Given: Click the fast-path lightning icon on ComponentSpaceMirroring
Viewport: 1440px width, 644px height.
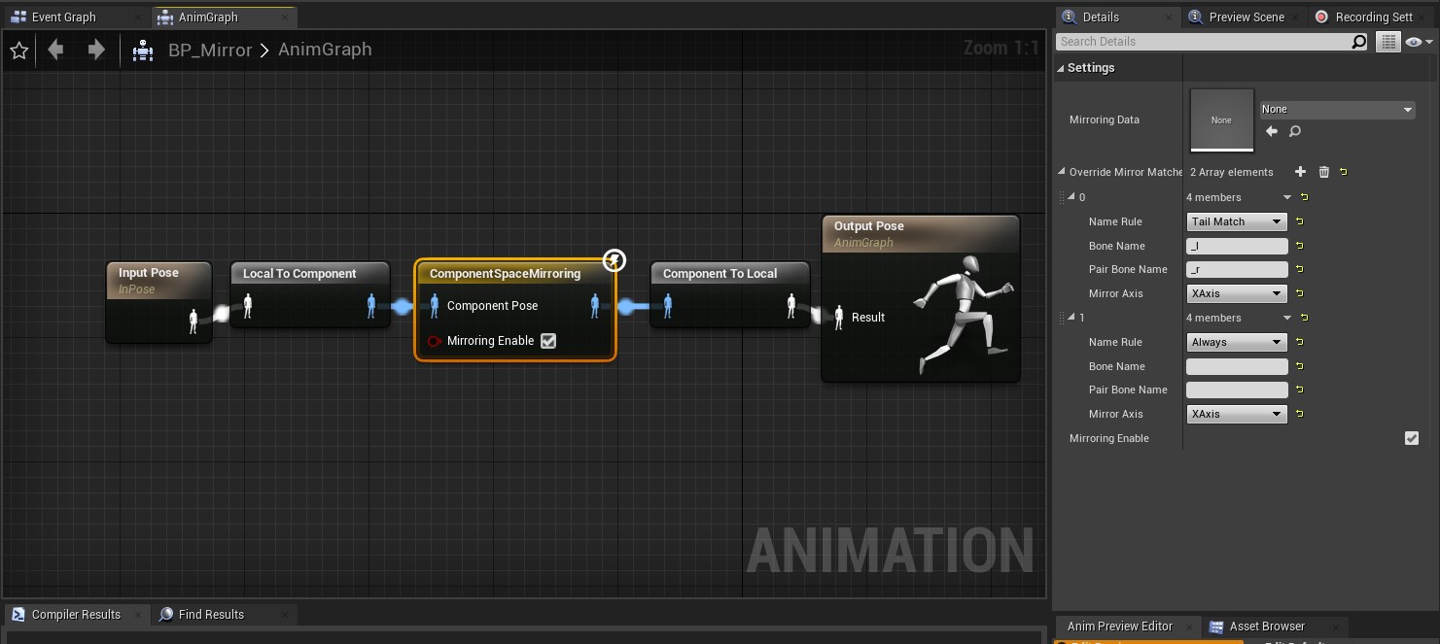Looking at the screenshot, I should point(614,260).
